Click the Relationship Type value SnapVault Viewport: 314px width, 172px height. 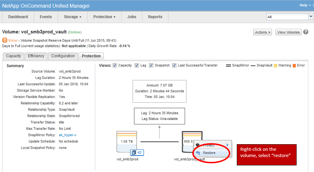[67, 109]
